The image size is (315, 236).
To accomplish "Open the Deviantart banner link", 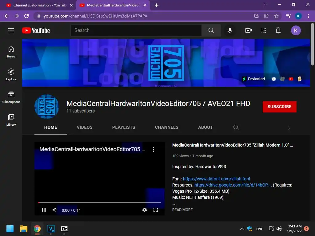I will [254, 79].
